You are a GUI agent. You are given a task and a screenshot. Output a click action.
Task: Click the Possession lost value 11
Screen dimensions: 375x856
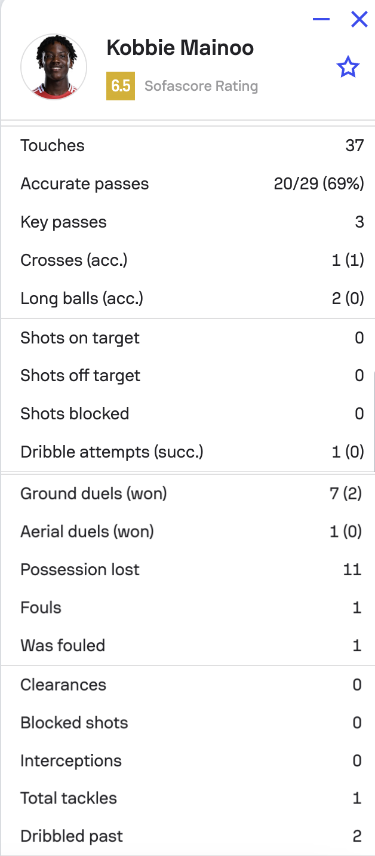[352, 570]
